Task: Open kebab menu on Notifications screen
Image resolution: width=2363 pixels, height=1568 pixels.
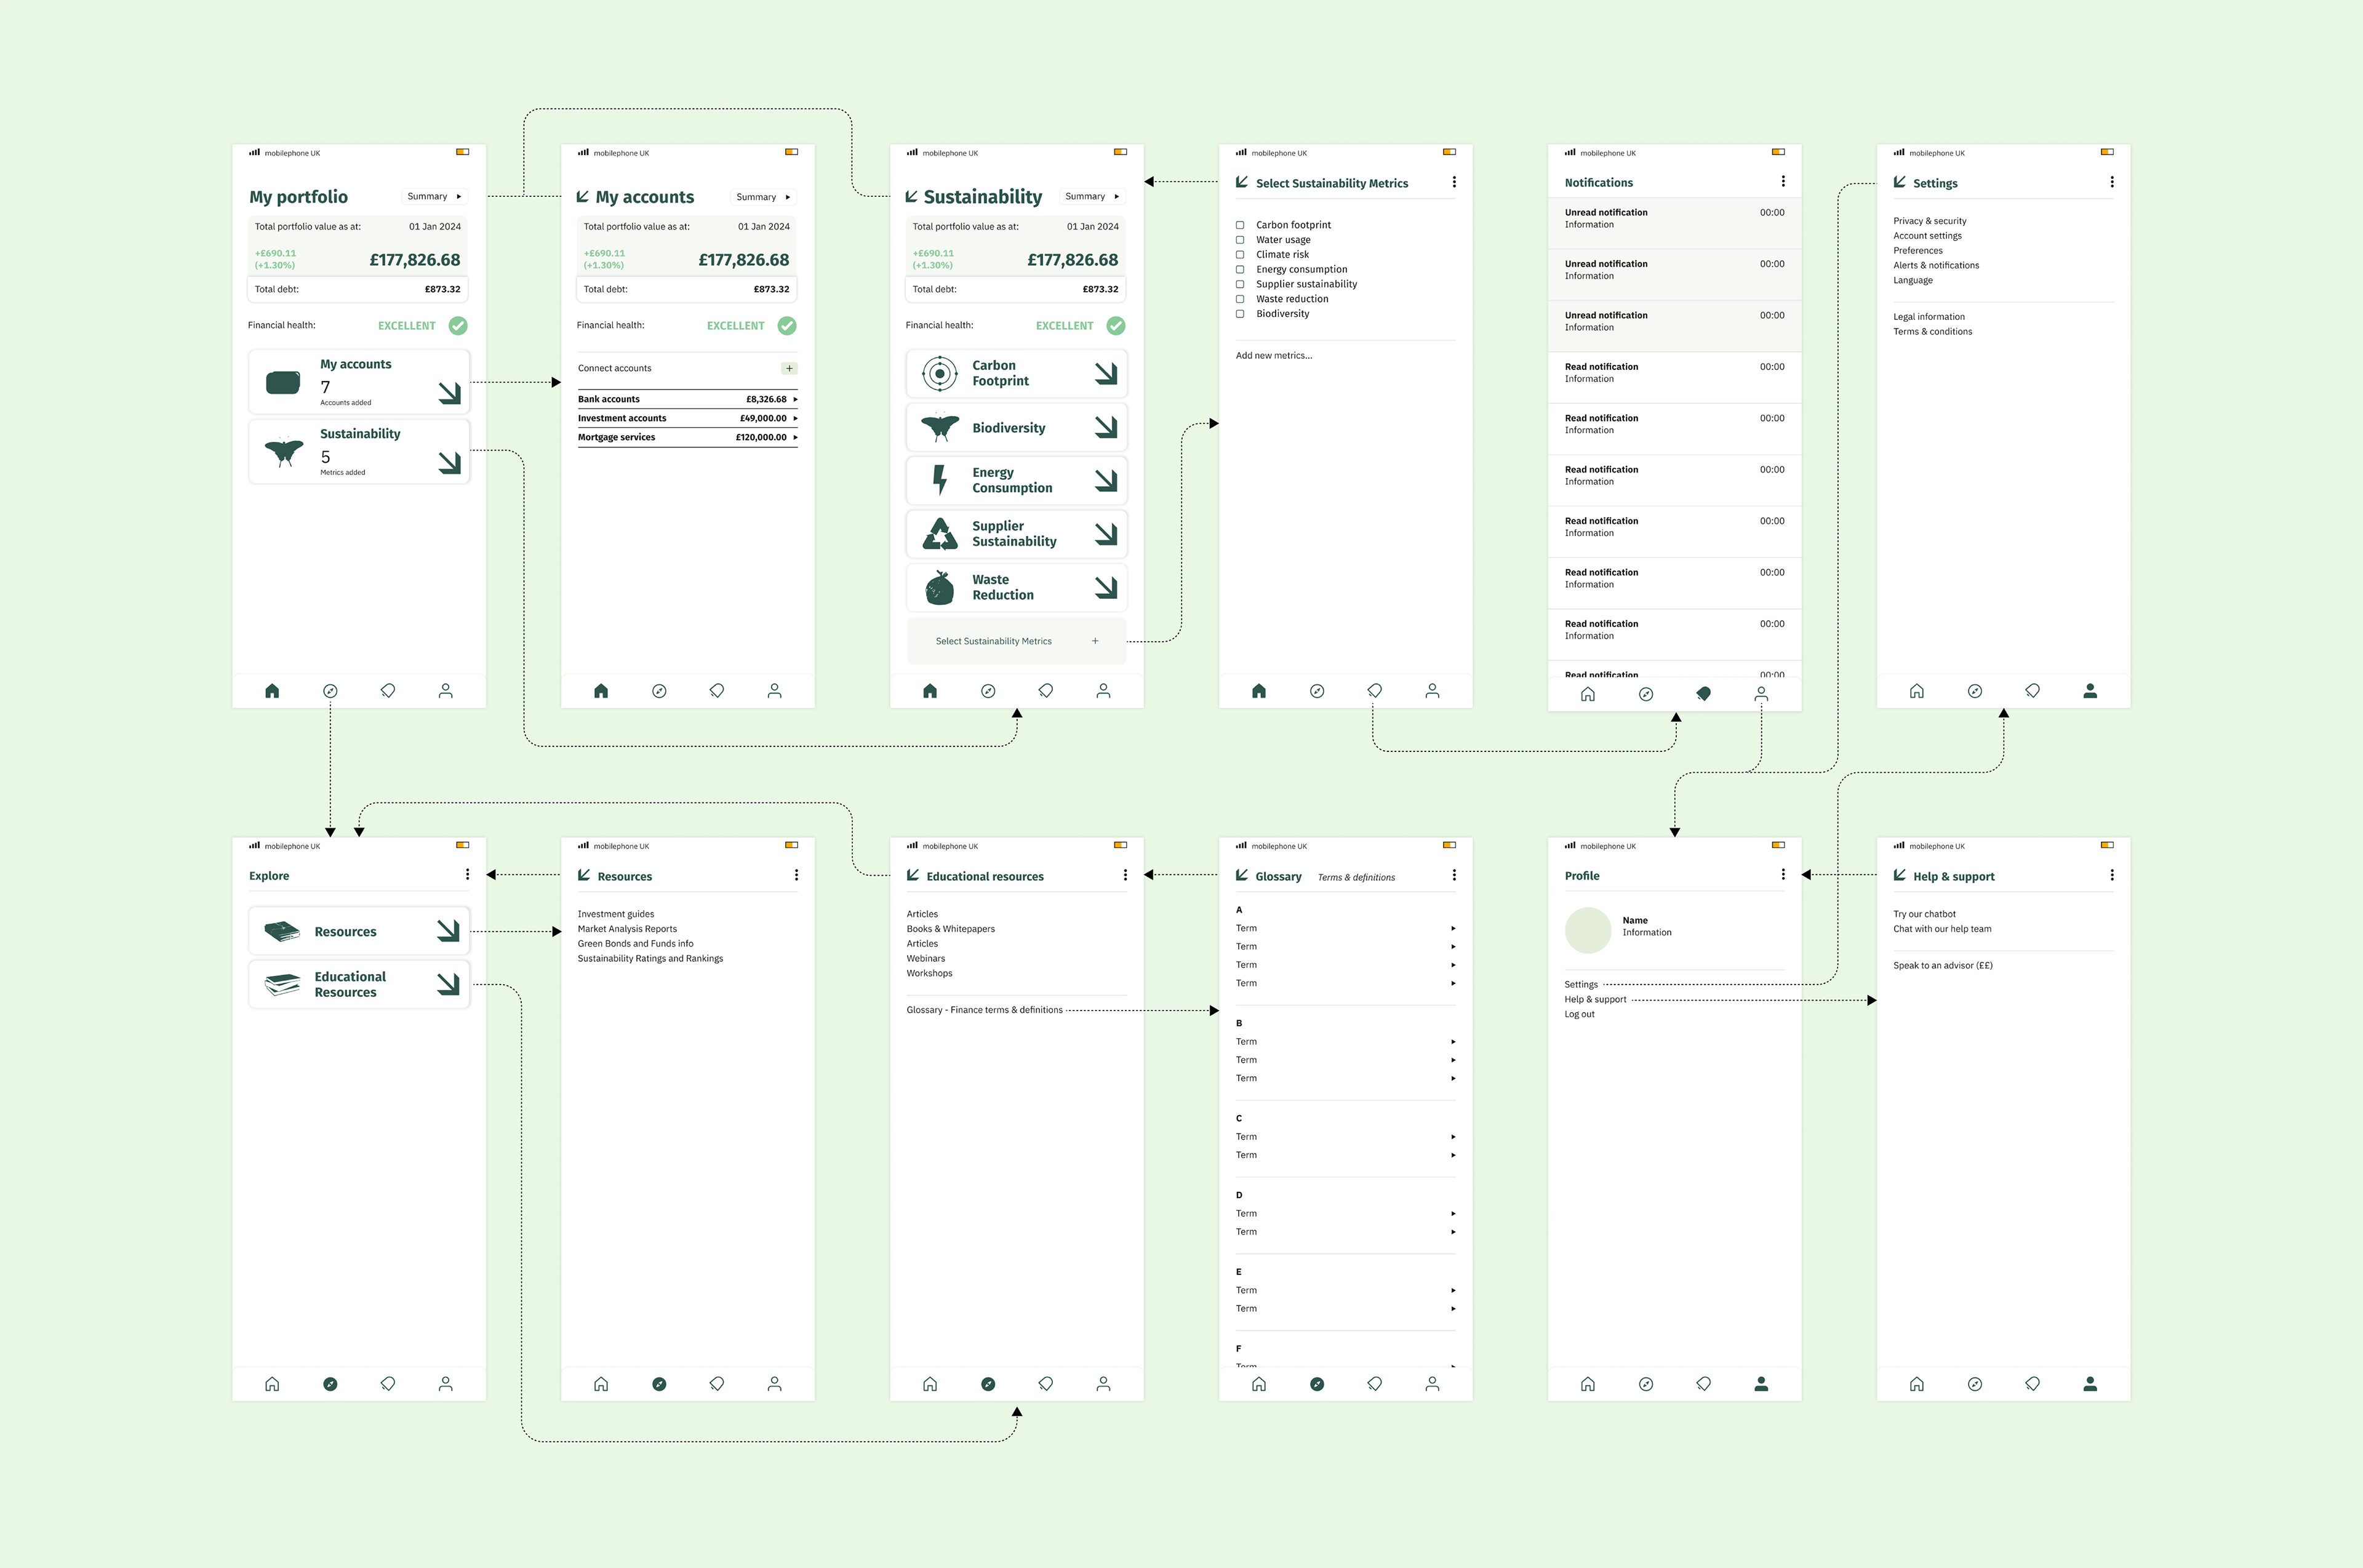Action: (1782, 182)
